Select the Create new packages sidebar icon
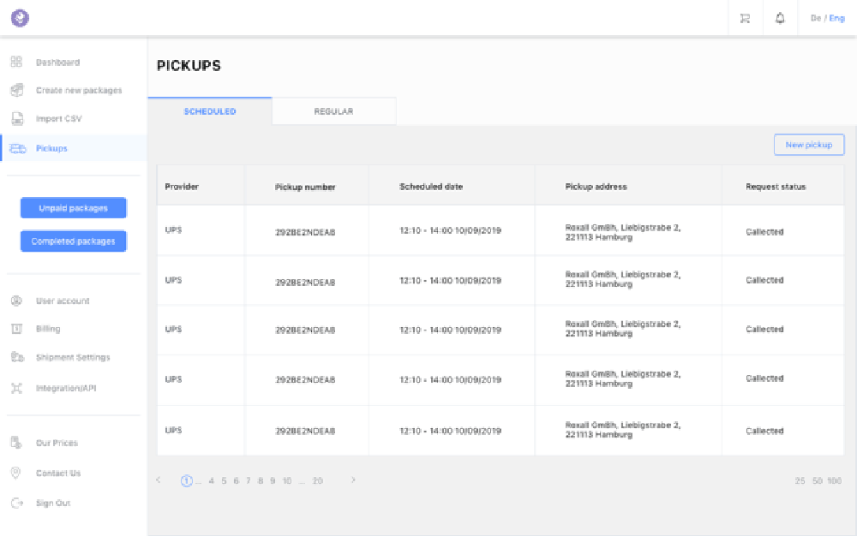The width and height of the screenshot is (857, 536). 15,90
